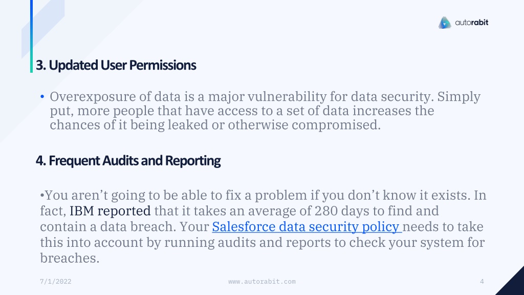
Task: Click the IBM reported link text
Action: pyautogui.click(x=110, y=210)
